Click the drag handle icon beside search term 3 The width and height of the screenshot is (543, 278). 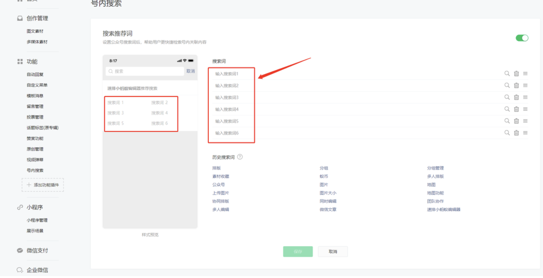pos(525,97)
